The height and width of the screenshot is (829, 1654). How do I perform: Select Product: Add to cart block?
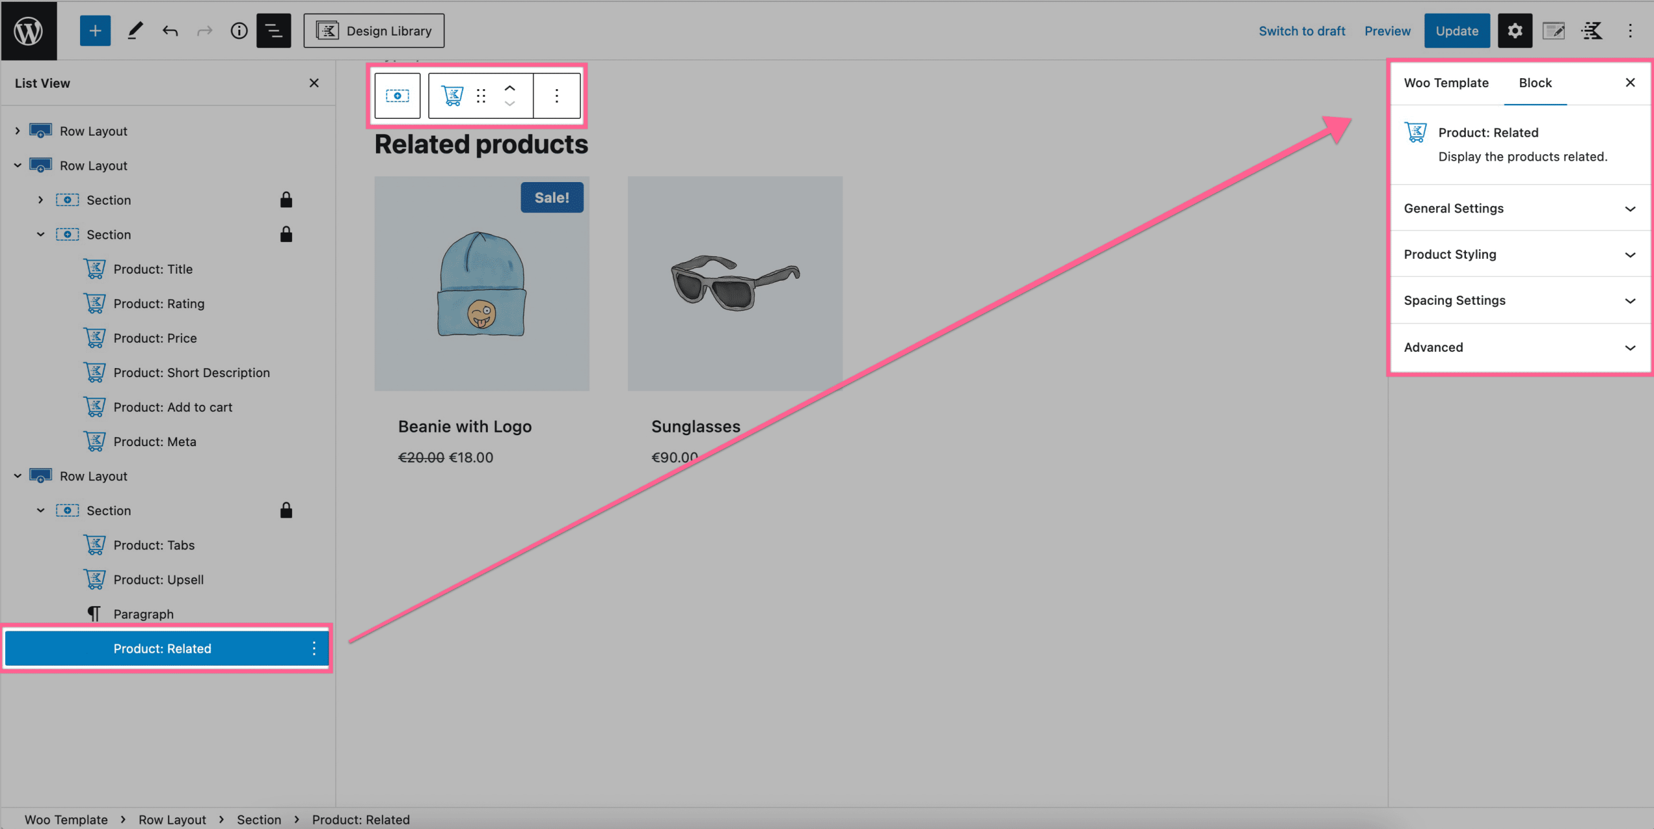click(x=173, y=407)
